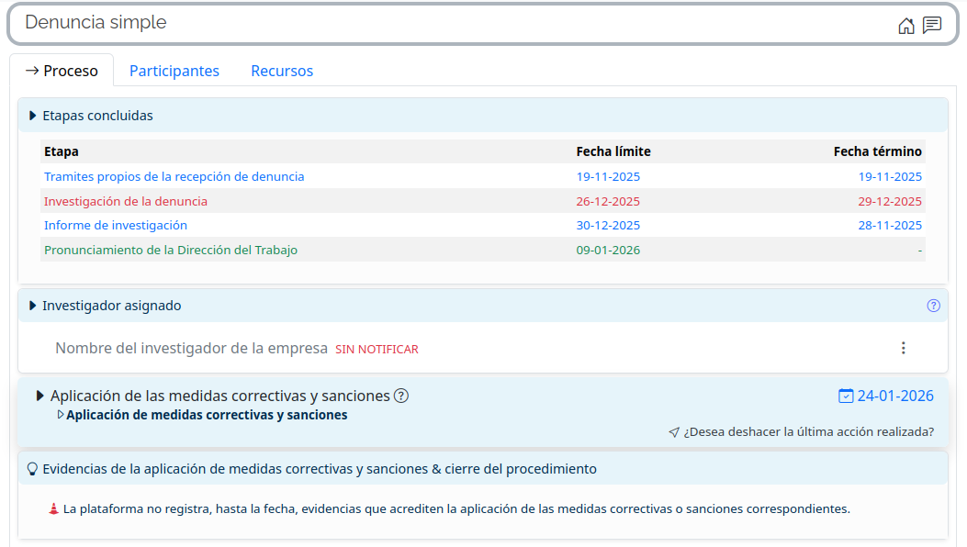Open Tramites propios de la recepción link

[174, 176]
